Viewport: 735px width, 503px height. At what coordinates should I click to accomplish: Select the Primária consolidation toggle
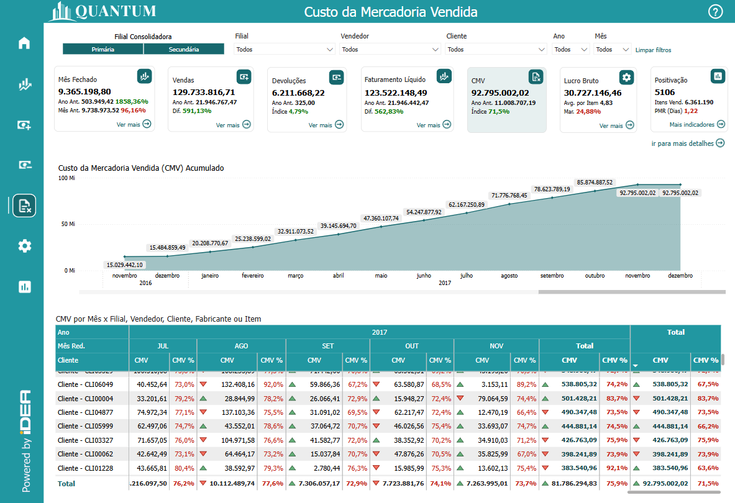pos(103,49)
